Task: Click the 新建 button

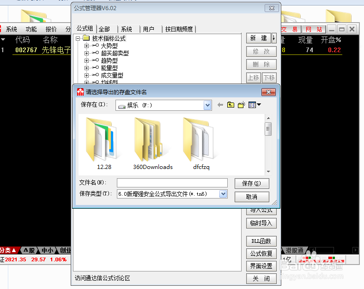Action: tap(259, 38)
